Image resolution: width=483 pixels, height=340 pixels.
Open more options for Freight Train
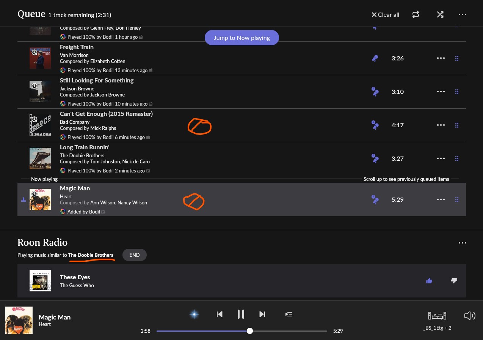click(441, 58)
